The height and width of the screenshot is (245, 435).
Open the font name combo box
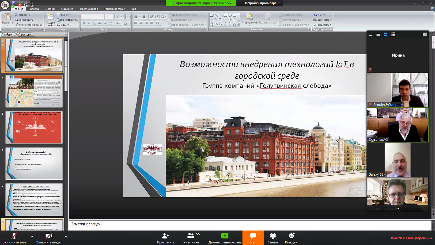[x=93, y=17]
